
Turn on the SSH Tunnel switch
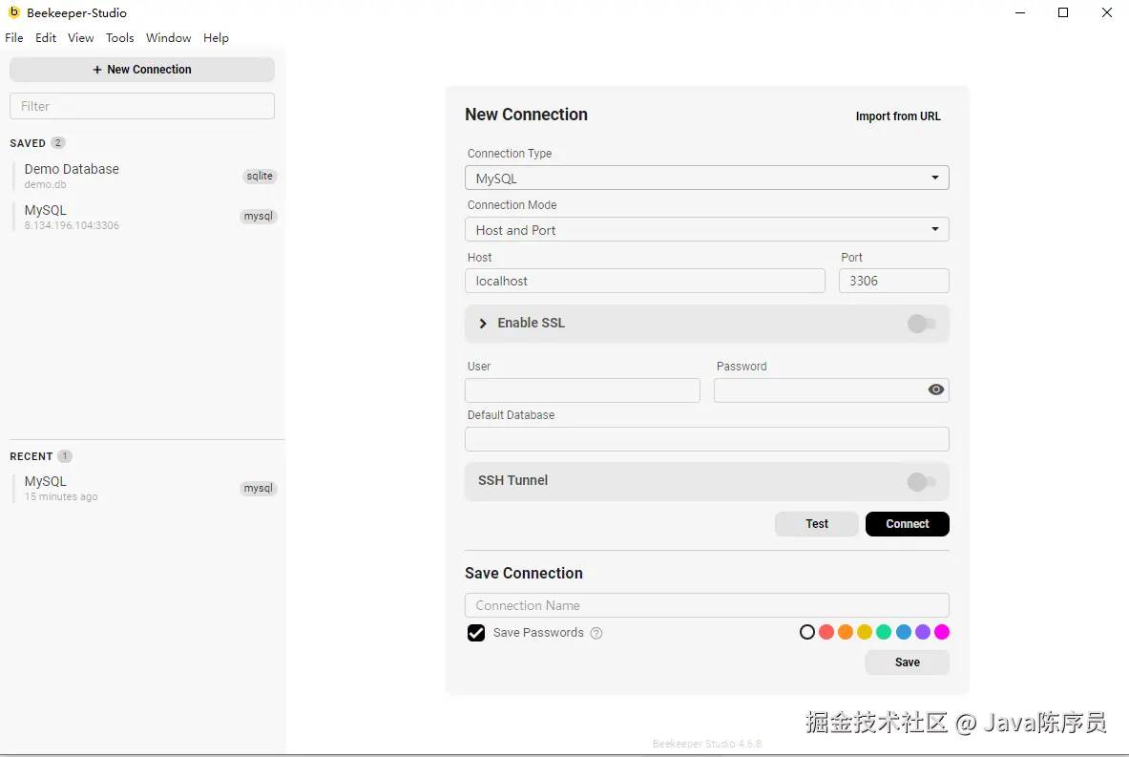pyautogui.click(x=922, y=481)
